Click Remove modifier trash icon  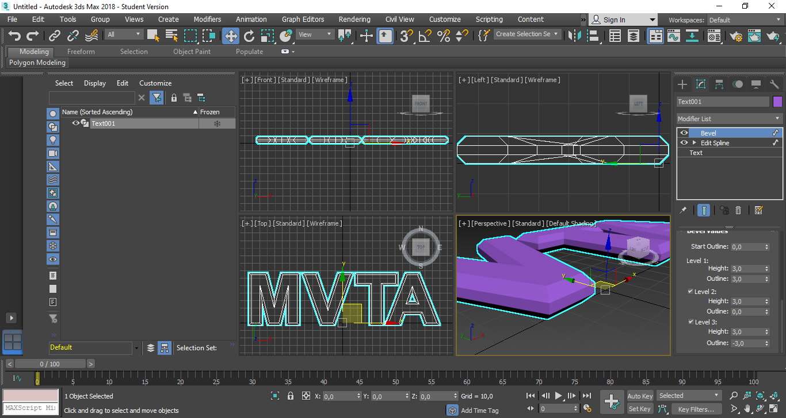pyautogui.click(x=738, y=210)
